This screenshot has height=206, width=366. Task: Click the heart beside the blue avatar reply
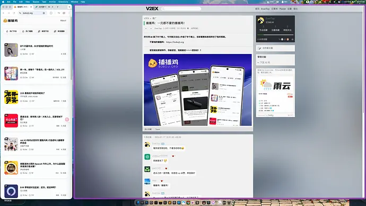[162, 181]
